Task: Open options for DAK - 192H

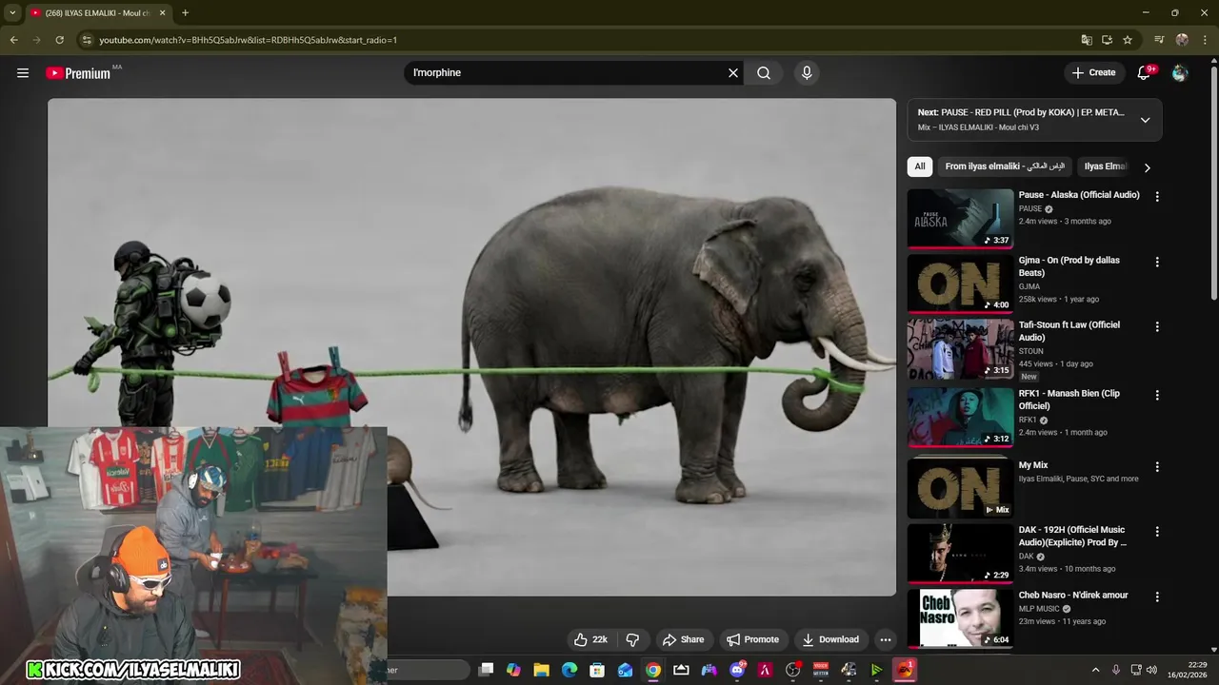Action: coord(1157,532)
